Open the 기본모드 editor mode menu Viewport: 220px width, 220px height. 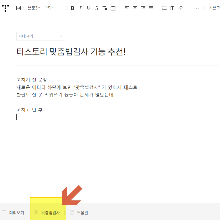point(214,8)
